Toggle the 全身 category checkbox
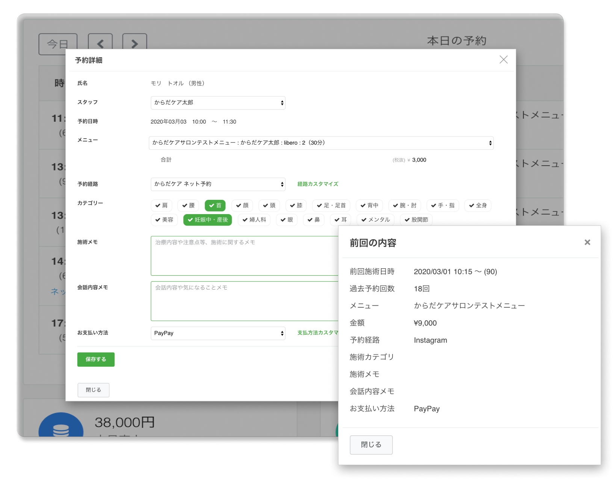Image resolution: width=615 pixels, height=491 pixels. coord(477,205)
